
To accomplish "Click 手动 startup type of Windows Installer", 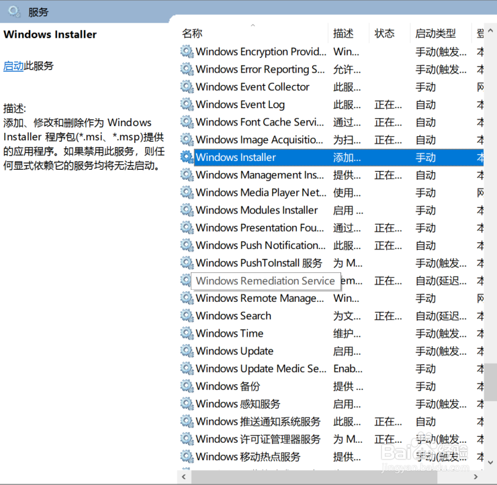I will [426, 158].
